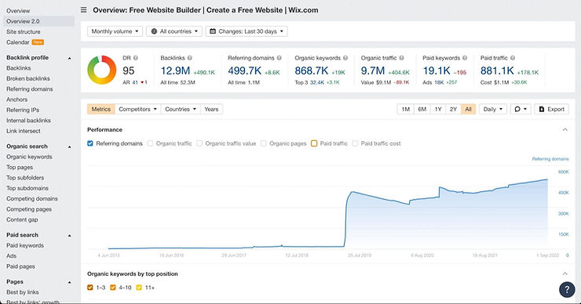Open the hamburger menu icon beside Overview title
Image resolution: width=581 pixels, height=304 pixels.
pyautogui.click(x=84, y=10)
